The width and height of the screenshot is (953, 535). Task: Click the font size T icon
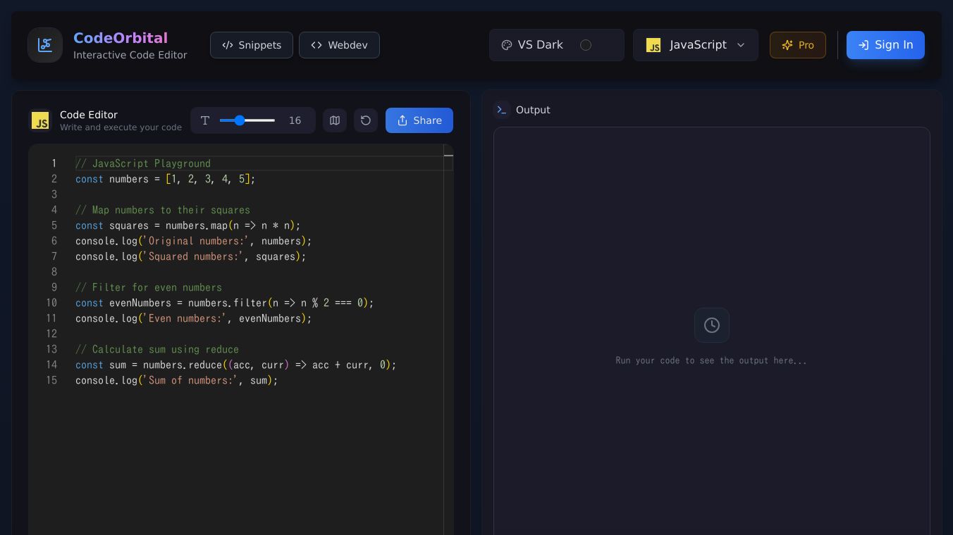click(205, 120)
